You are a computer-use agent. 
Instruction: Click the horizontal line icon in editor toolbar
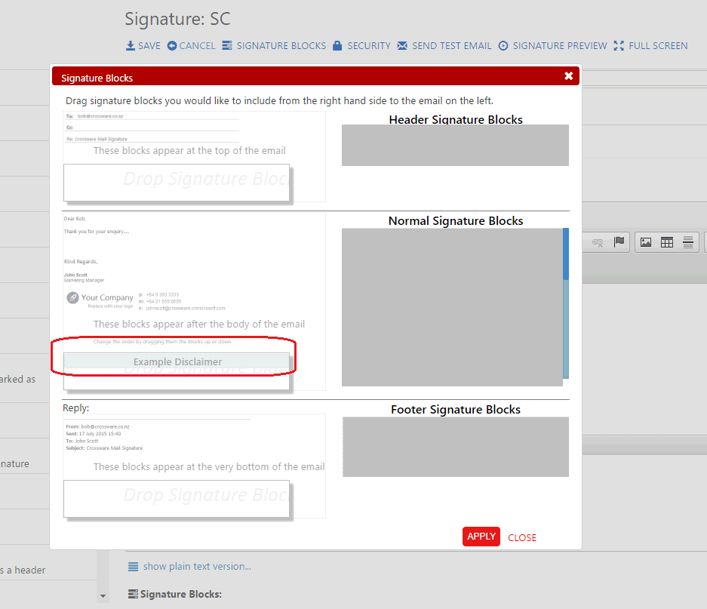pos(688,242)
